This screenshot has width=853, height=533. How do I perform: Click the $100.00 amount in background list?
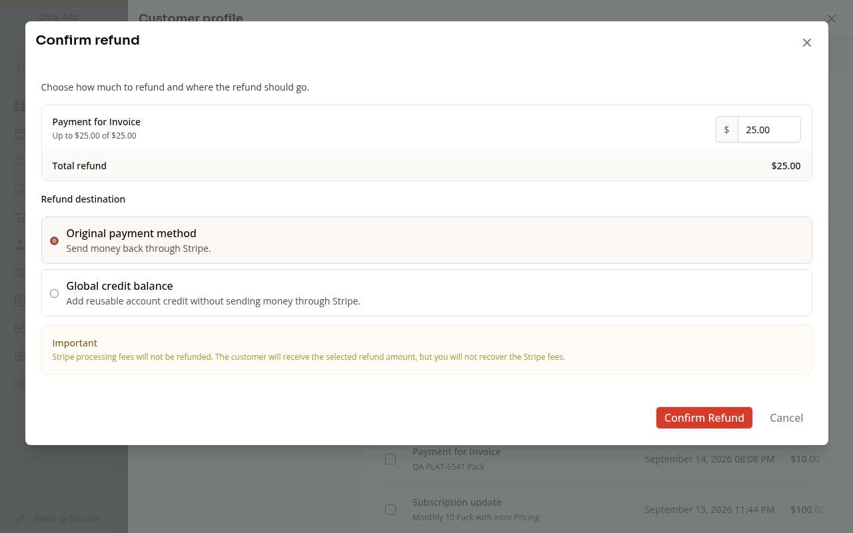[808, 510]
